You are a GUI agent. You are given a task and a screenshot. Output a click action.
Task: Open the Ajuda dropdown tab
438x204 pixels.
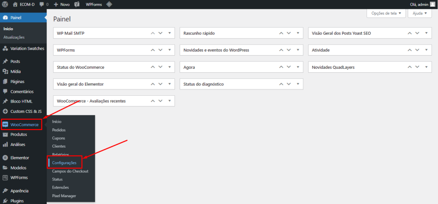pos(420,13)
